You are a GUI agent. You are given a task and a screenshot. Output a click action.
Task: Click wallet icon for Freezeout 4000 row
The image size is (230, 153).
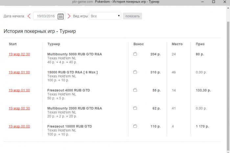pyautogui.click(x=135, y=90)
